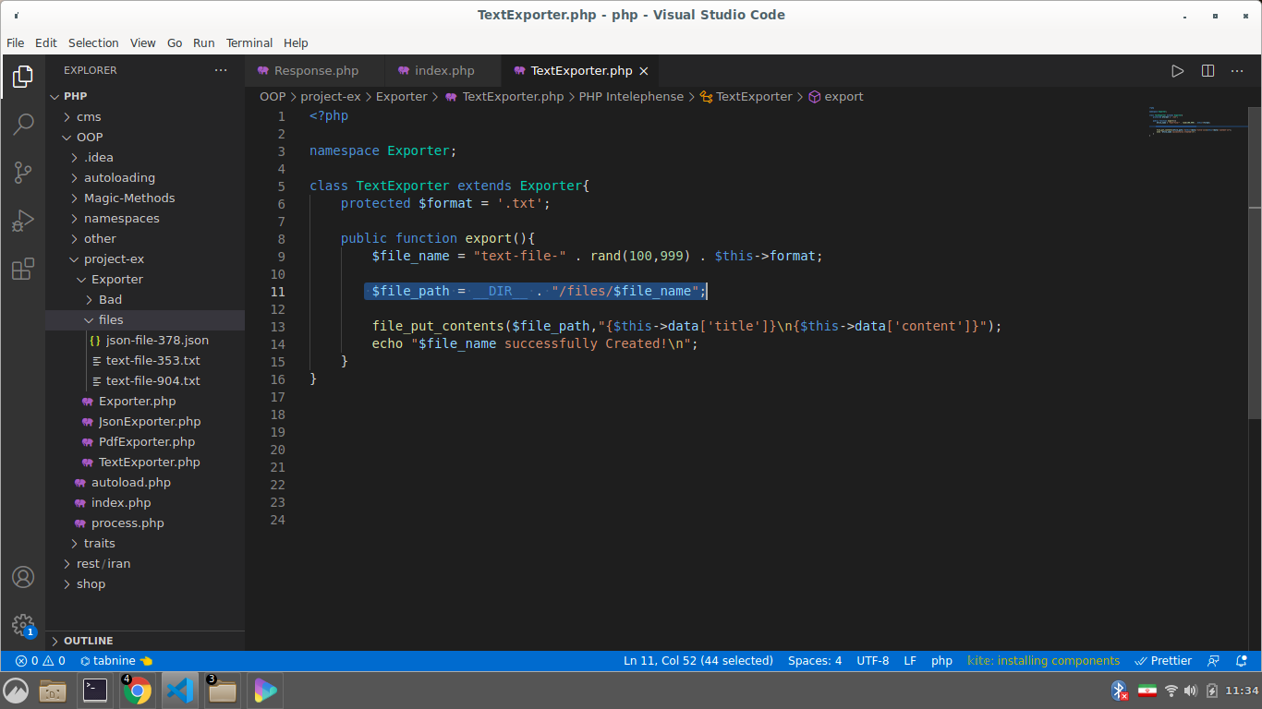
Task: Launch the Terminal from taskbar
Action: 95,691
